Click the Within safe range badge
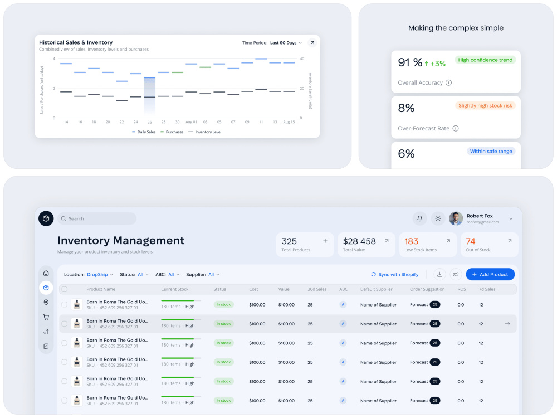Viewport: 557px width, 418px height. coord(491,152)
